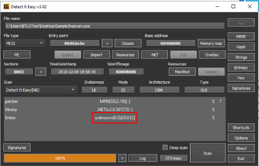Open the Hash tool
259x166 pixels.
[x=241, y=47]
